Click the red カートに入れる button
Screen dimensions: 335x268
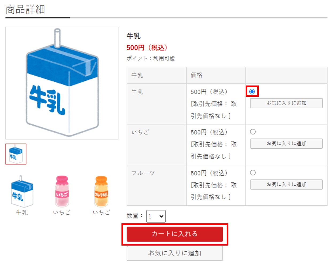coord(175,234)
